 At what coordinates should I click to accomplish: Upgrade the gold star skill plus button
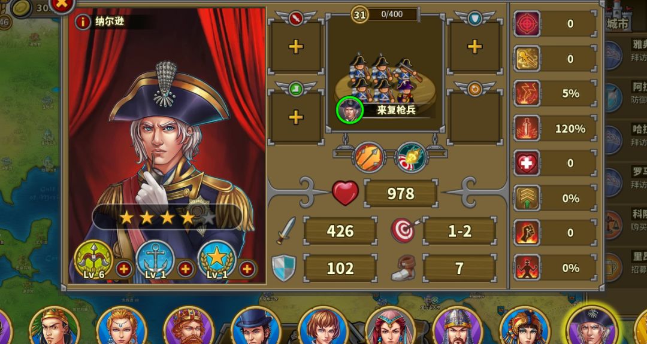[247, 269]
